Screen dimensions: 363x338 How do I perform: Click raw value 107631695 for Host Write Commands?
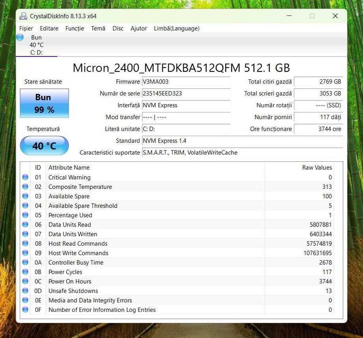tap(318, 253)
